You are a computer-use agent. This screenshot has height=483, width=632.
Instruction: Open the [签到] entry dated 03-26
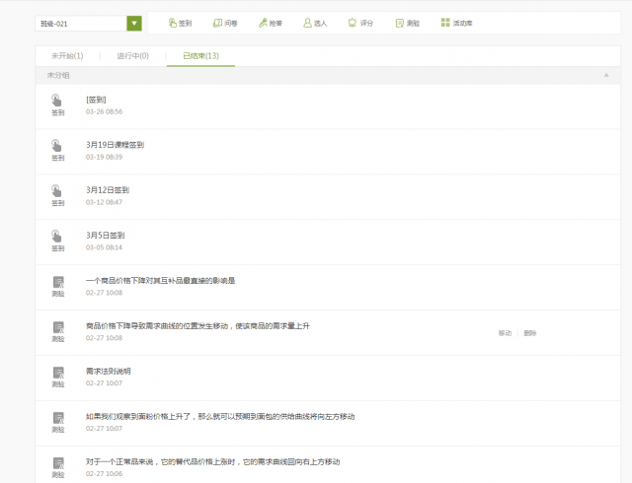click(96, 99)
